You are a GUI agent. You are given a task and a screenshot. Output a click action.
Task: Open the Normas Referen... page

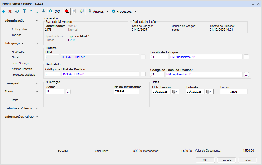[23, 69]
